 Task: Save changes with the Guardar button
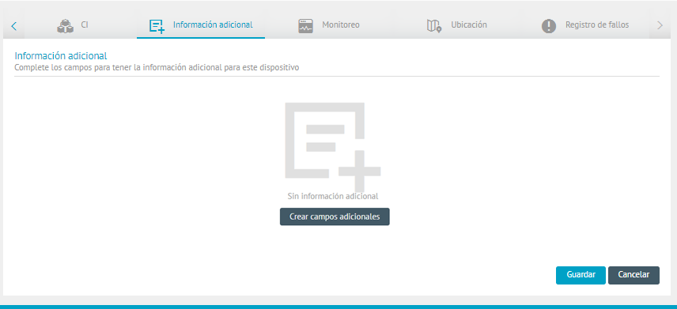[x=581, y=275]
